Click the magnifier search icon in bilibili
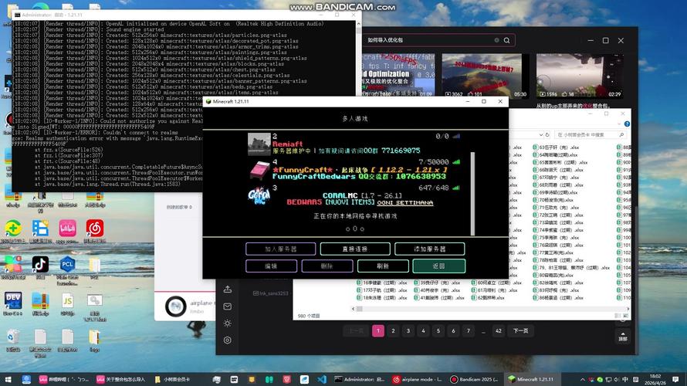Image resolution: width=687 pixels, height=386 pixels. tap(506, 40)
